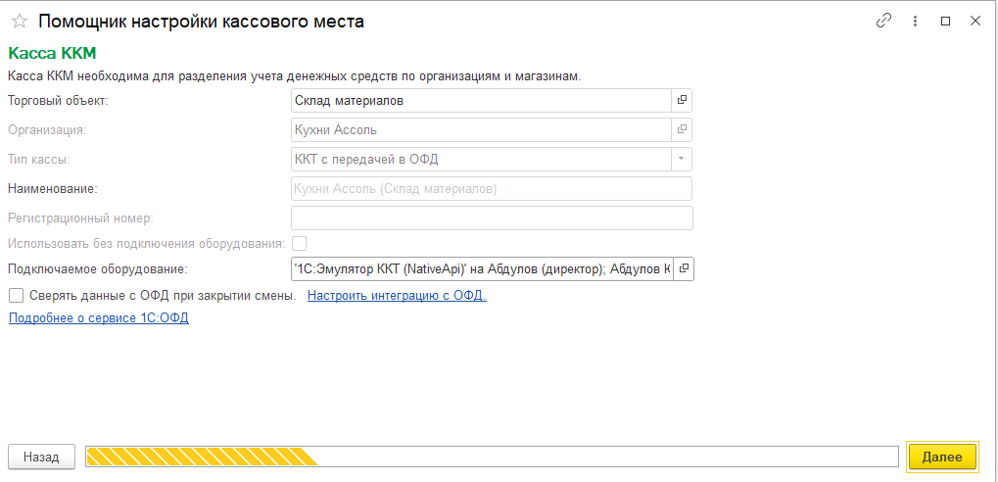Click the Наименование label
The image size is (998, 482).
pyautogui.click(x=52, y=189)
